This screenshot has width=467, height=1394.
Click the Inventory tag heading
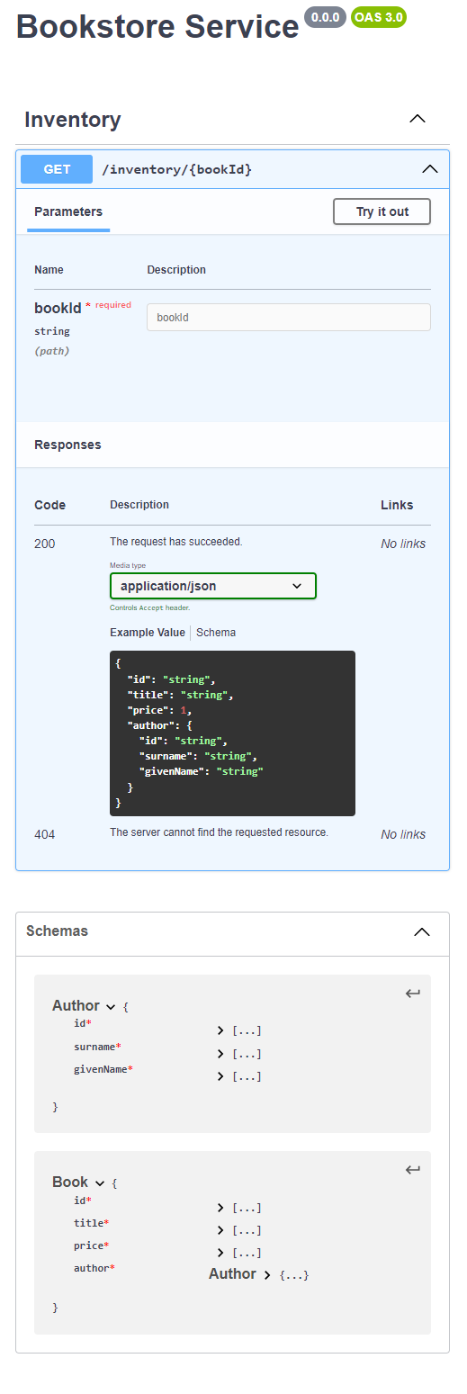pyautogui.click(x=73, y=120)
